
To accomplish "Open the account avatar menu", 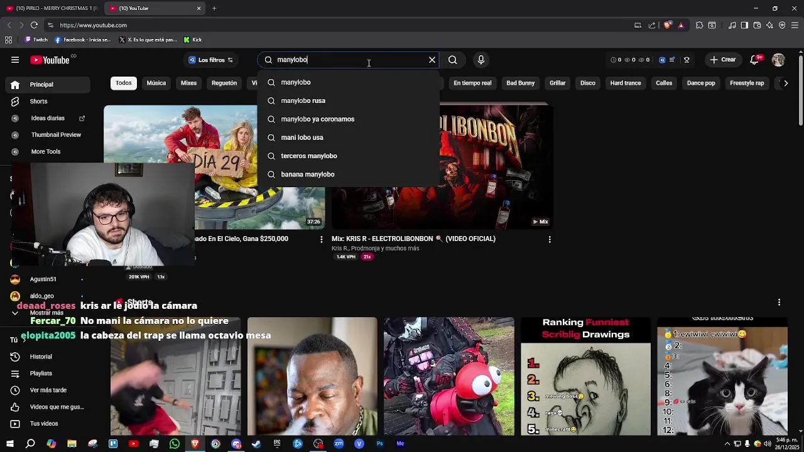I will (x=778, y=60).
